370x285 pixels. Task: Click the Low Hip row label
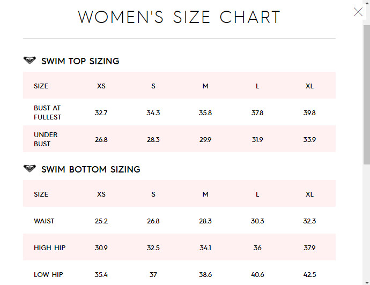[x=48, y=275]
